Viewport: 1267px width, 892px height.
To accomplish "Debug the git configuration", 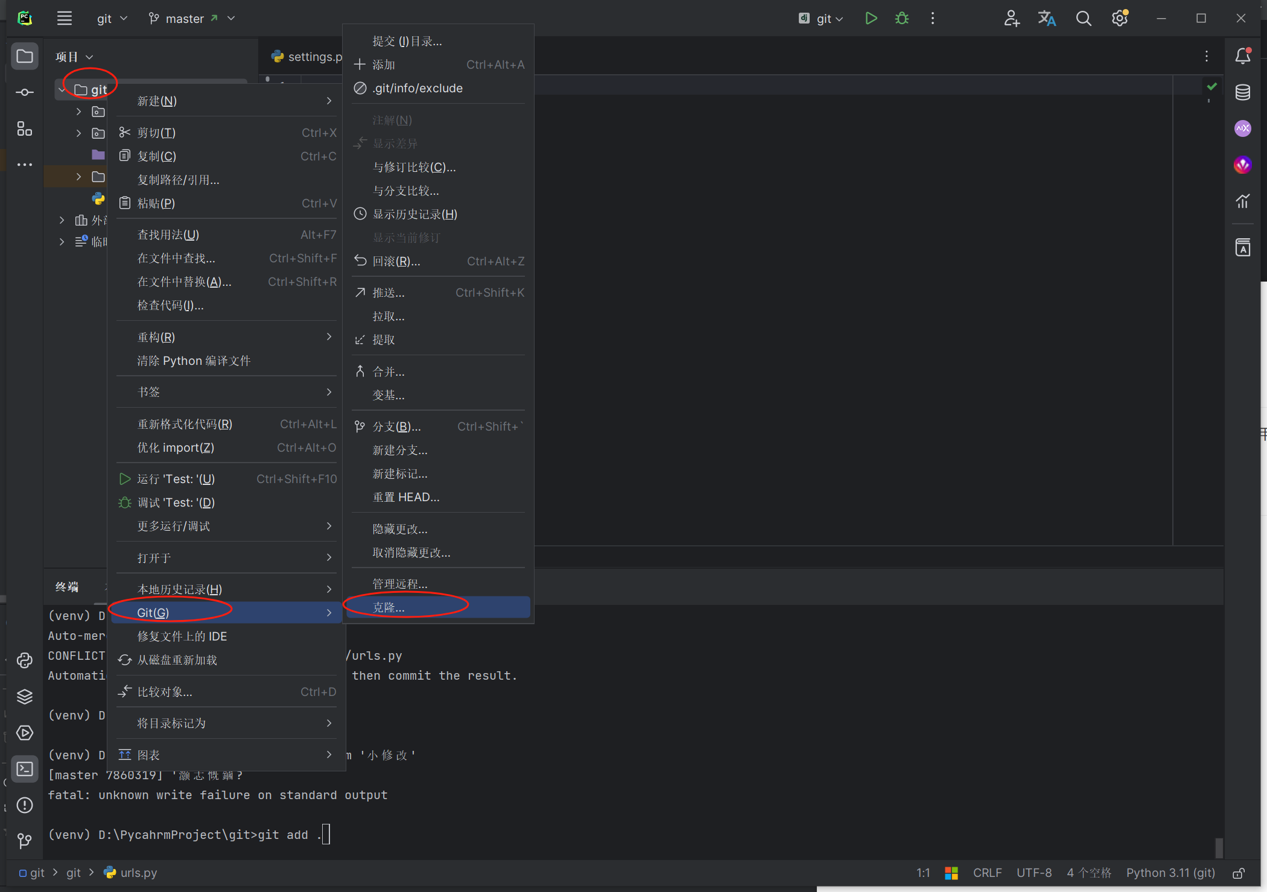I will point(902,19).
